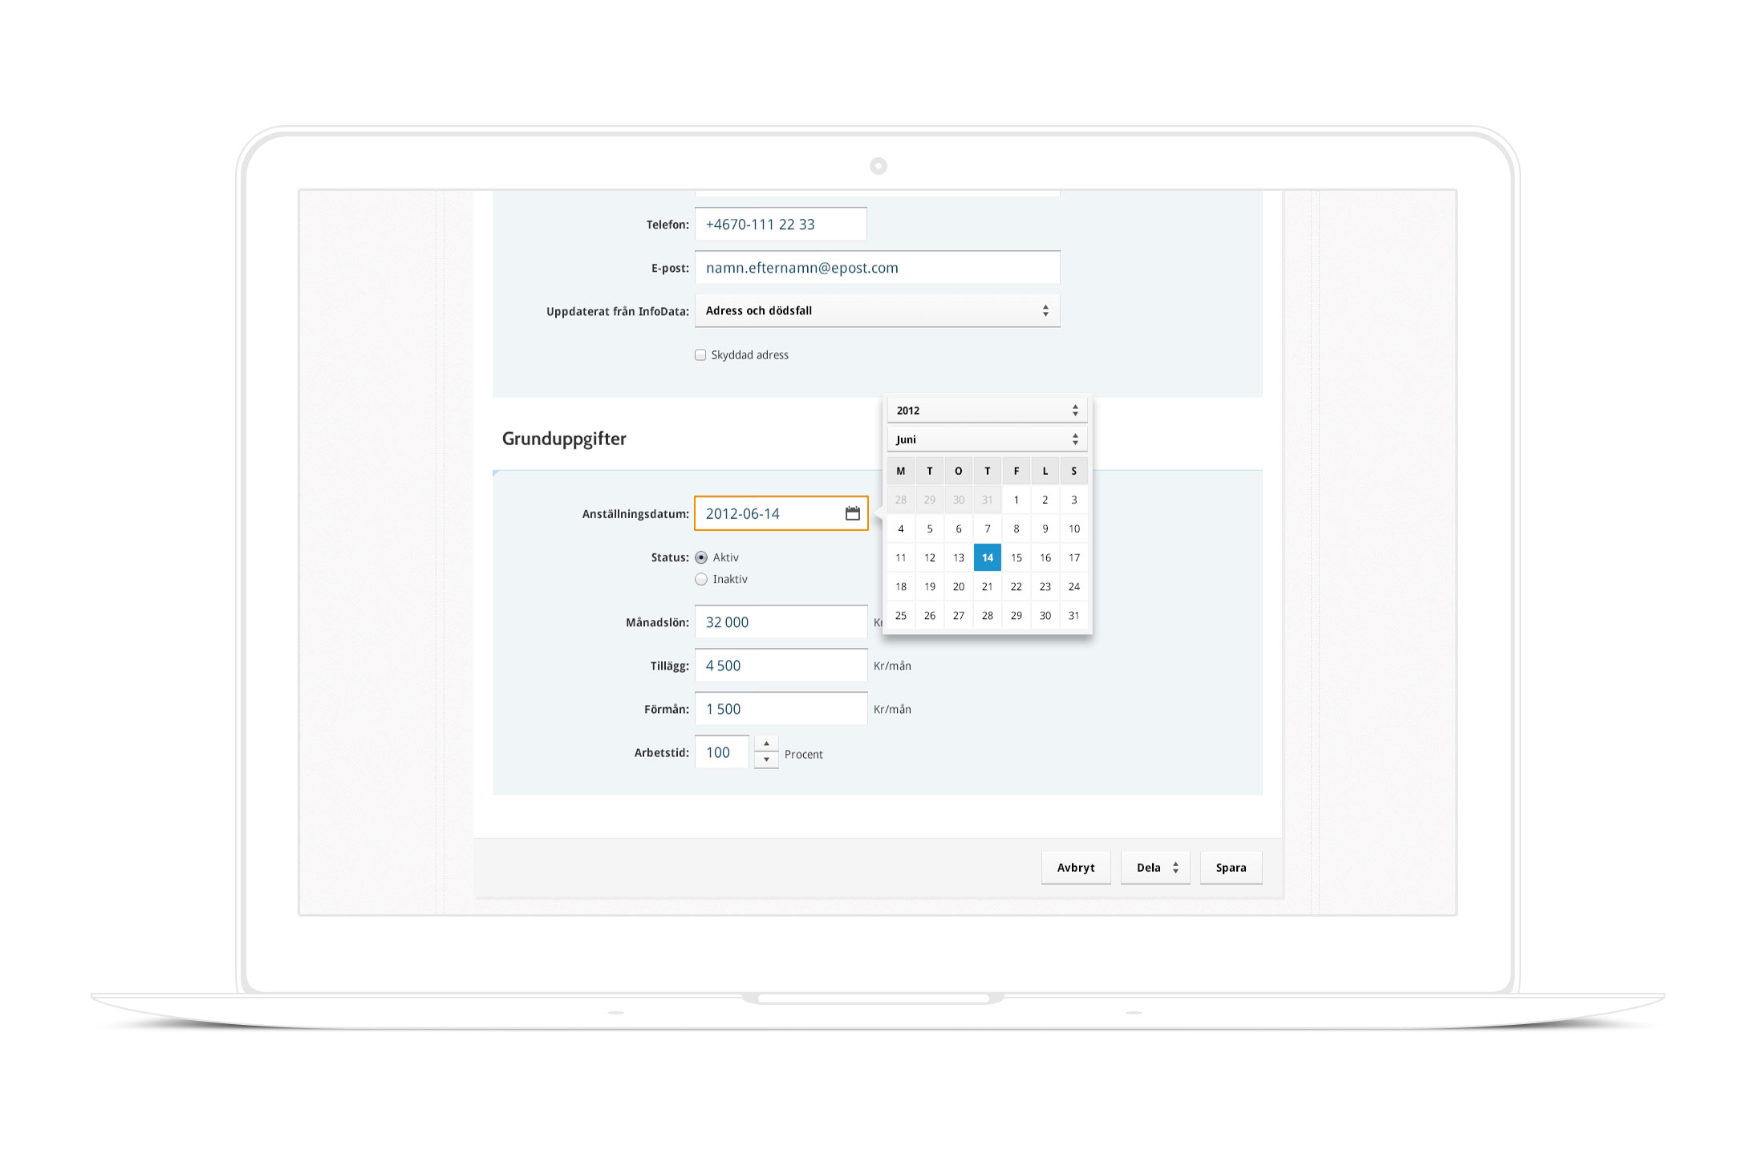Select day 23 in the calendar
This screenshot has height=1154, width=1757.
1045,586
